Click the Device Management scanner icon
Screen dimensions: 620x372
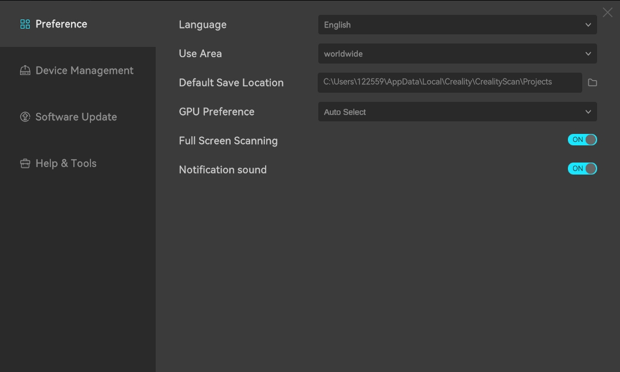coord(25,70)
